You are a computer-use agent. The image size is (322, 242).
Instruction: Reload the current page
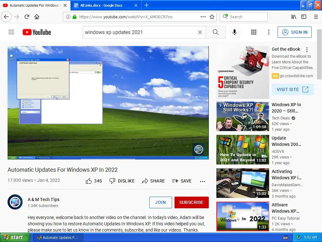[x=27, y=17]
